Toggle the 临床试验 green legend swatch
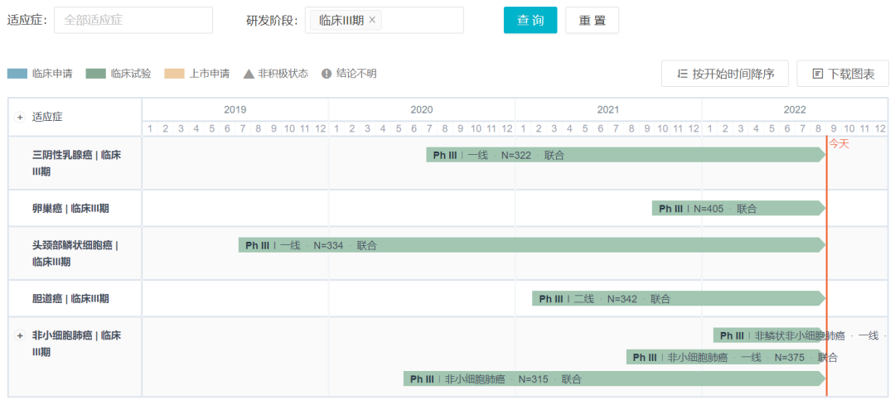The width and height of the screenshot is (895, 400). [x=96, y=74]
